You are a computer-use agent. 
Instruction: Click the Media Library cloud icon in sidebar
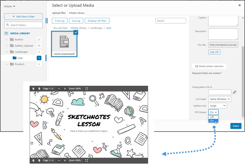[6, 33]
